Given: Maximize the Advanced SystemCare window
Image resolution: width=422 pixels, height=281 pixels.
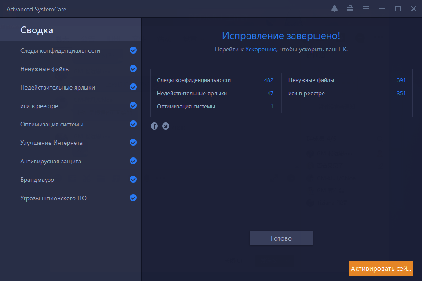Looking at the screenshot, I should pos(398,9).
